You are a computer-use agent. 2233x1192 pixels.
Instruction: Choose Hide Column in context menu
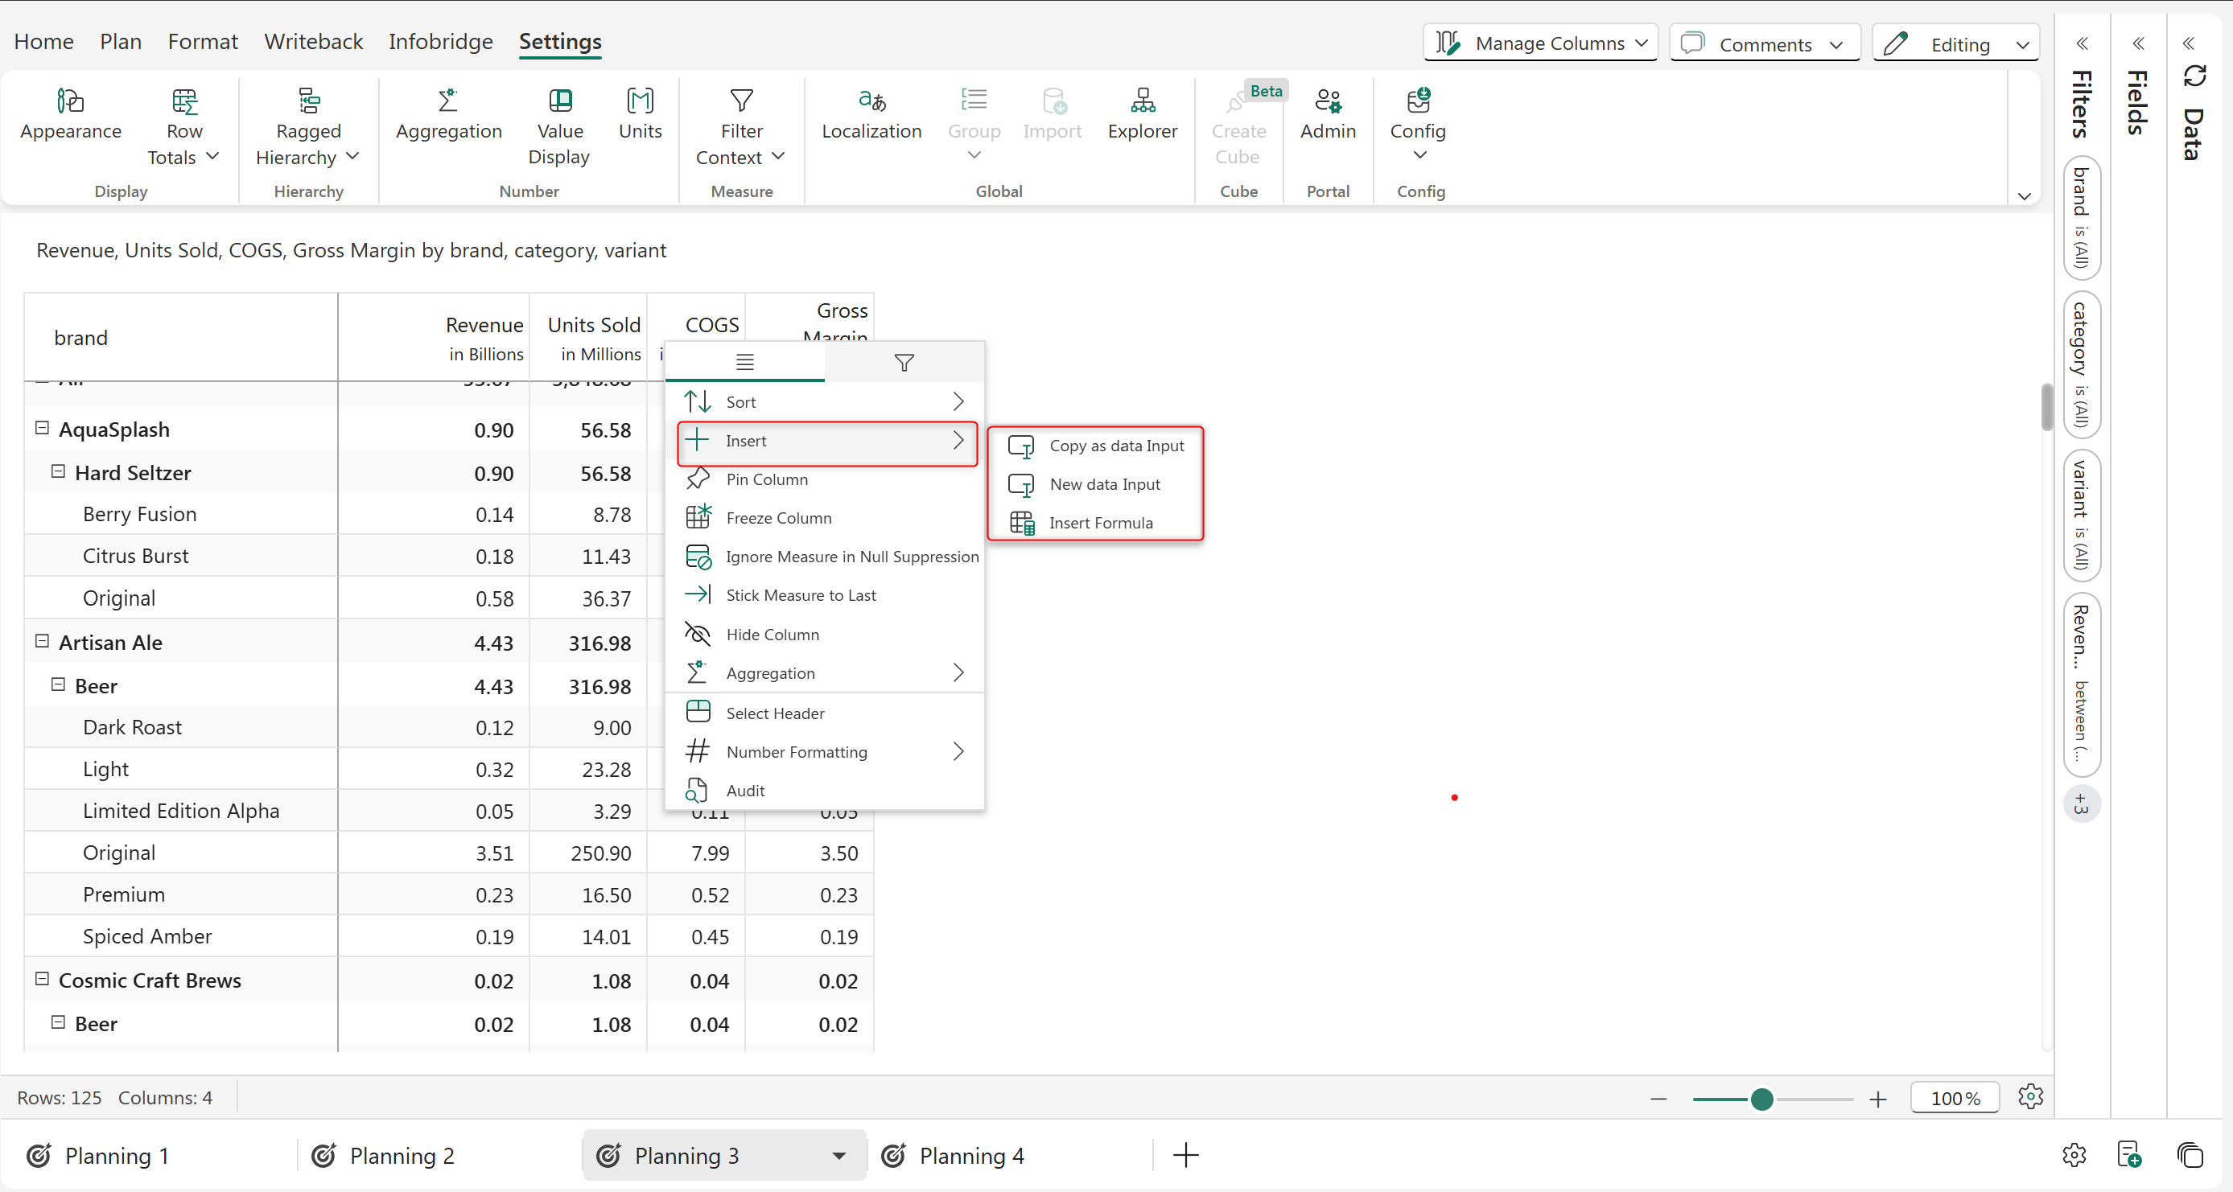click(x=772, y=635)
